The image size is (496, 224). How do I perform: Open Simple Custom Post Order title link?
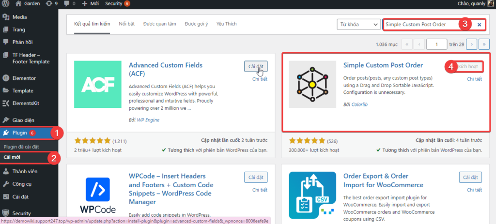tap(383, 65)
